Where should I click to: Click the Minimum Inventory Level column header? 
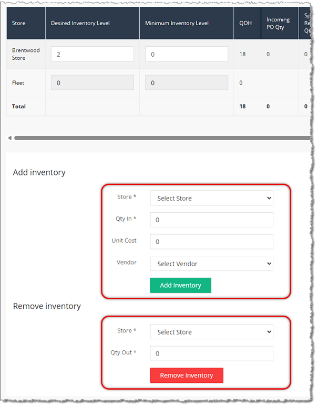coord(187,23)
